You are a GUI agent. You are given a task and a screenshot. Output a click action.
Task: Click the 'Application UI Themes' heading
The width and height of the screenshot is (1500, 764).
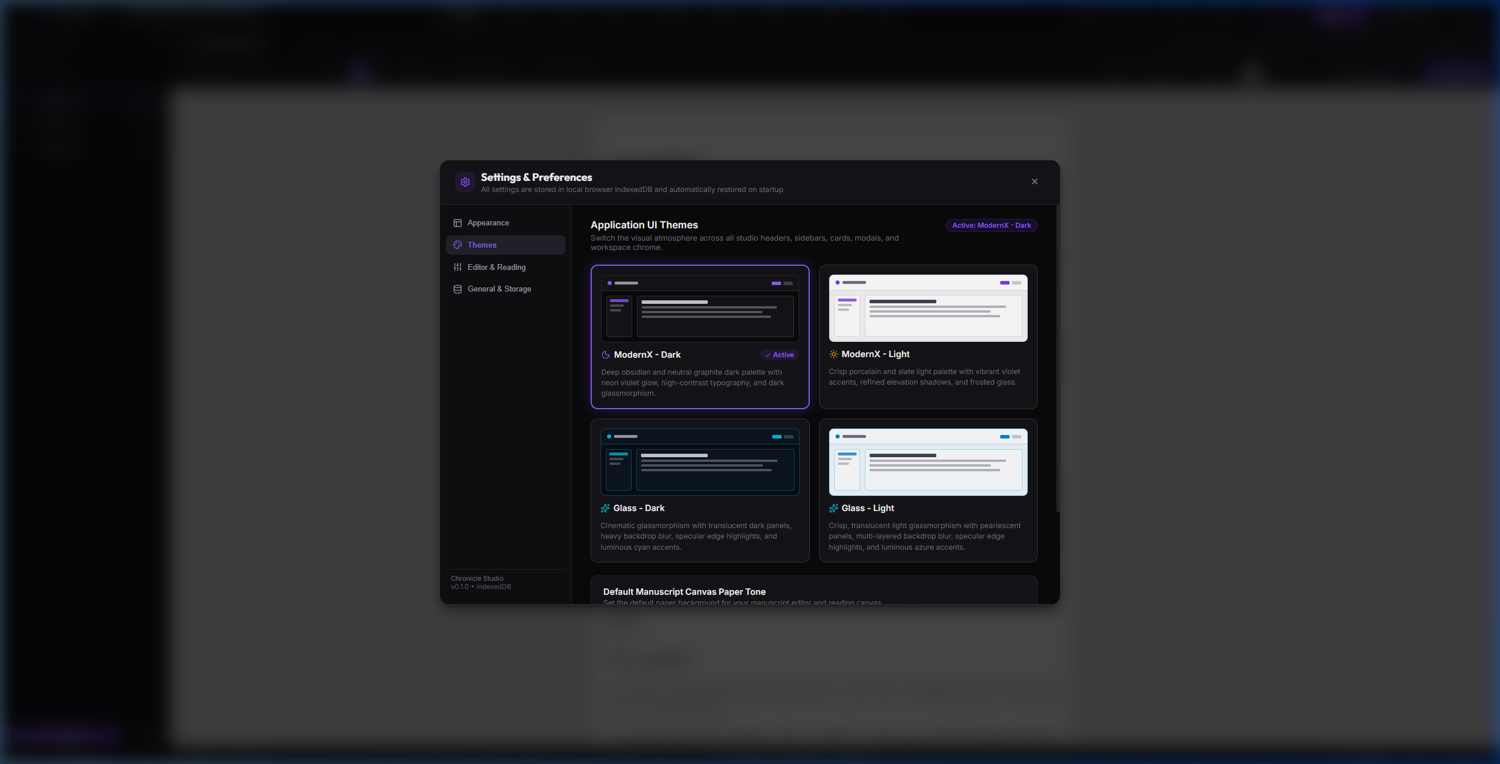pyautogui.click(x=644, y=225)
